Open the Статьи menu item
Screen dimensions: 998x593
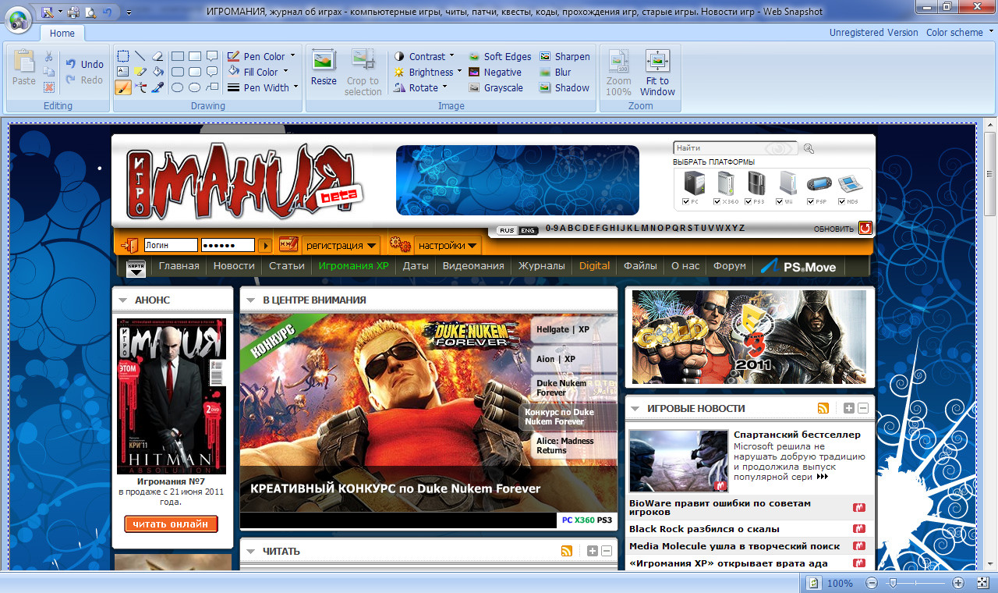[287, 266]
